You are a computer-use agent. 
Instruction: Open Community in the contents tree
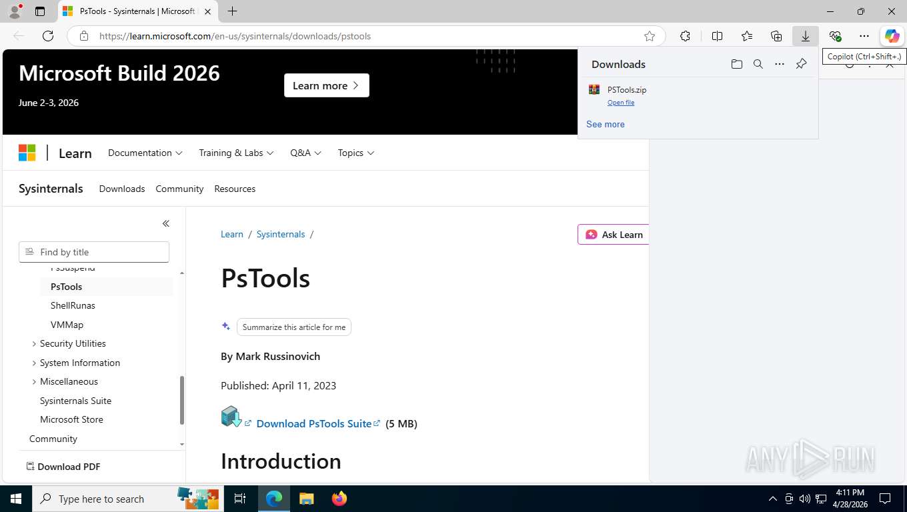coord(53,439)
